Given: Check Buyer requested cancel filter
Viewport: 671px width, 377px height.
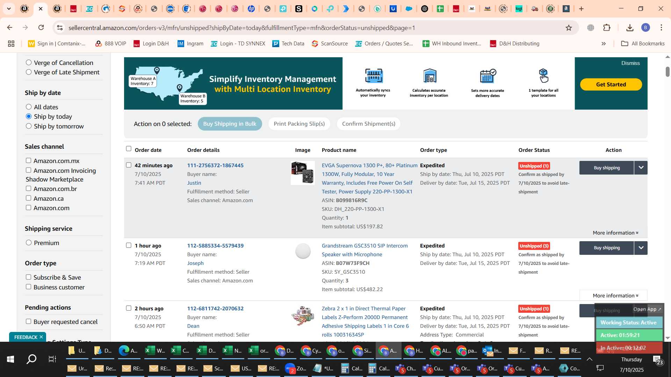Looking at the screenshot, I should click(28, 321).
